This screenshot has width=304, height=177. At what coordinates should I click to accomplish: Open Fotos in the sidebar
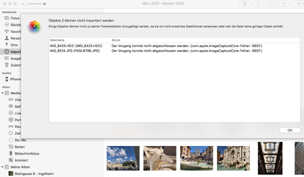point(15,18)
